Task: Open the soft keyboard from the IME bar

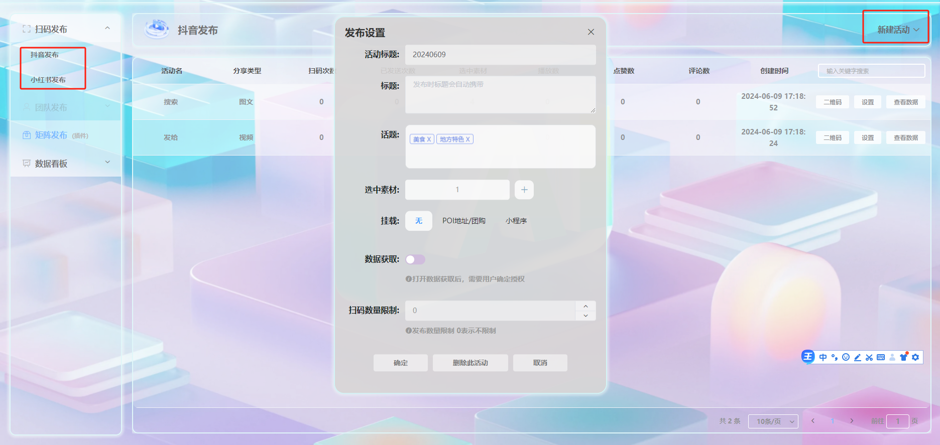Action: [x=881, y=357]
